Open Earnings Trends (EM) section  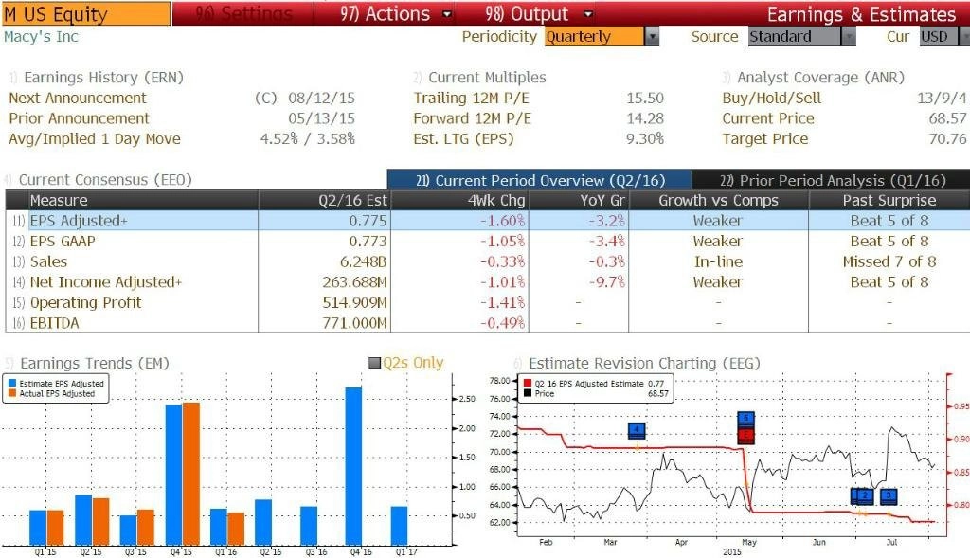click(94, 363)
